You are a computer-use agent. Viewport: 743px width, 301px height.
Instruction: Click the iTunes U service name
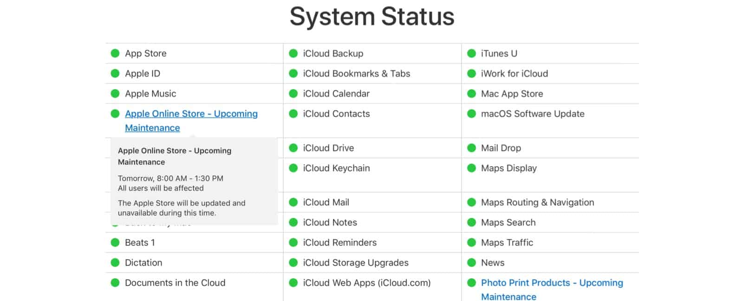click(499, 53)
